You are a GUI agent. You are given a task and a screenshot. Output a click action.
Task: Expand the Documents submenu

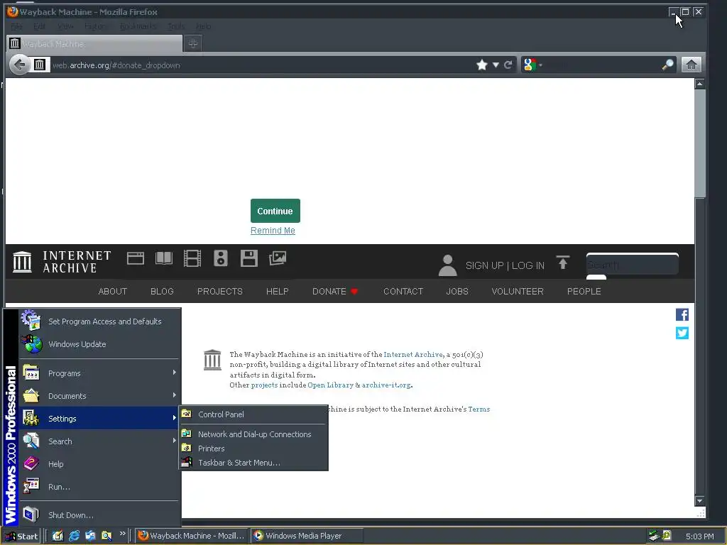(99, 396)
